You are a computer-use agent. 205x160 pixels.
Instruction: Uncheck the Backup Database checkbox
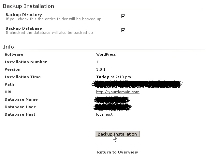point(123,30)
